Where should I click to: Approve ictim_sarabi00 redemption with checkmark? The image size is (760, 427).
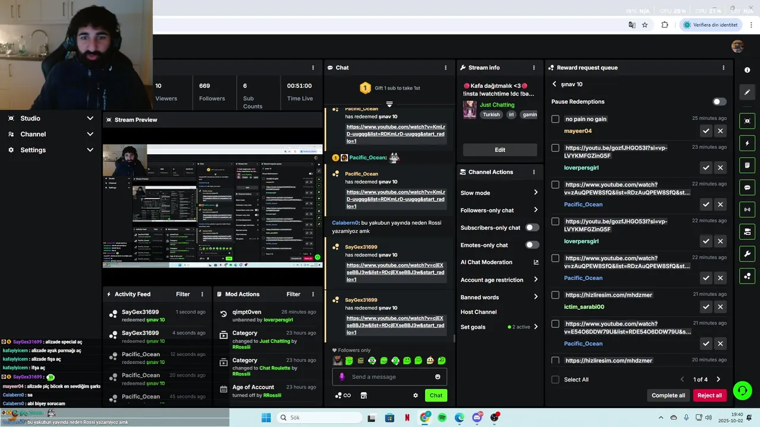pos(706,307)
